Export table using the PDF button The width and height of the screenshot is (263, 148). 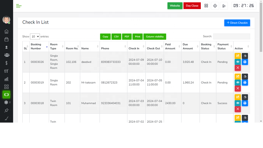127,37
